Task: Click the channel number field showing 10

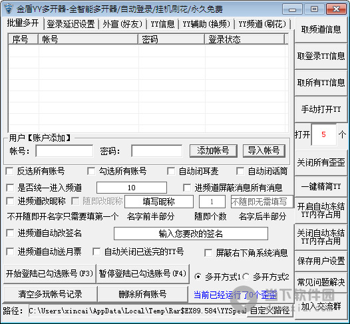Action: [x=132, y=188]
